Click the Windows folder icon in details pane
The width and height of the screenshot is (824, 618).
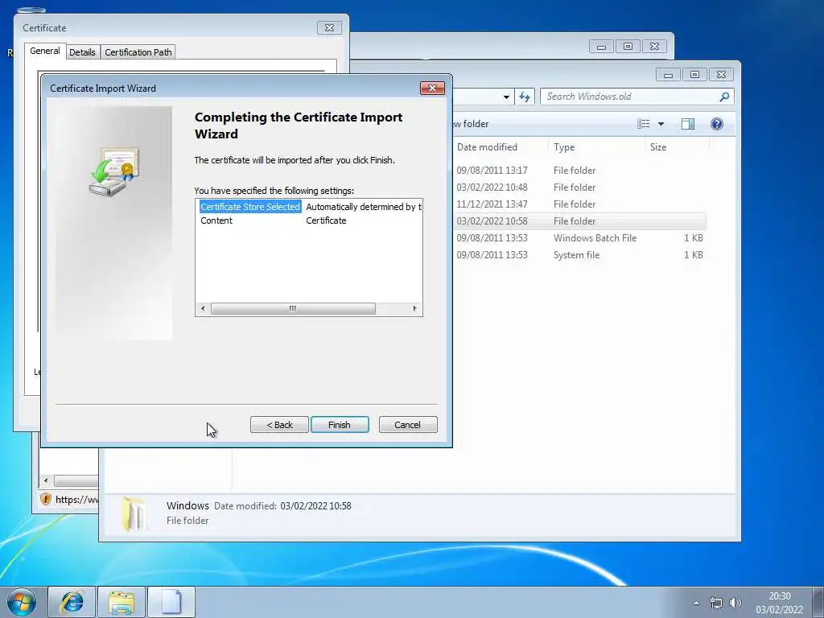click(134, 514)
